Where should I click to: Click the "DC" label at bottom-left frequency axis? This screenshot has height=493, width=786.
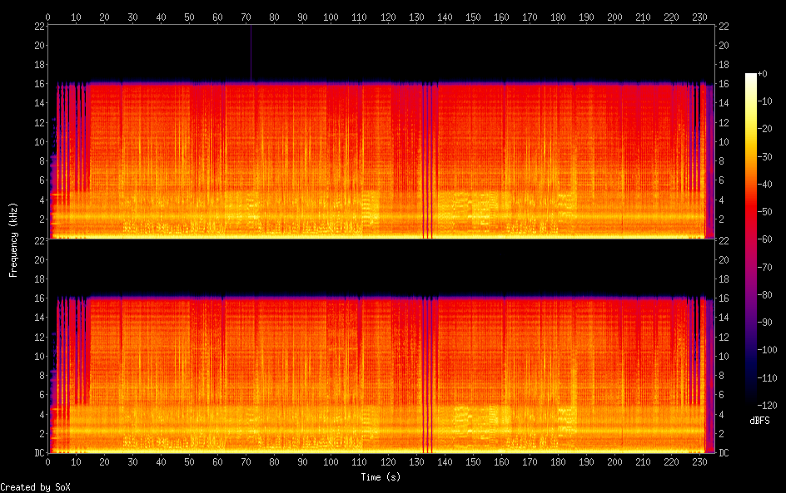[x=37, y=453]
